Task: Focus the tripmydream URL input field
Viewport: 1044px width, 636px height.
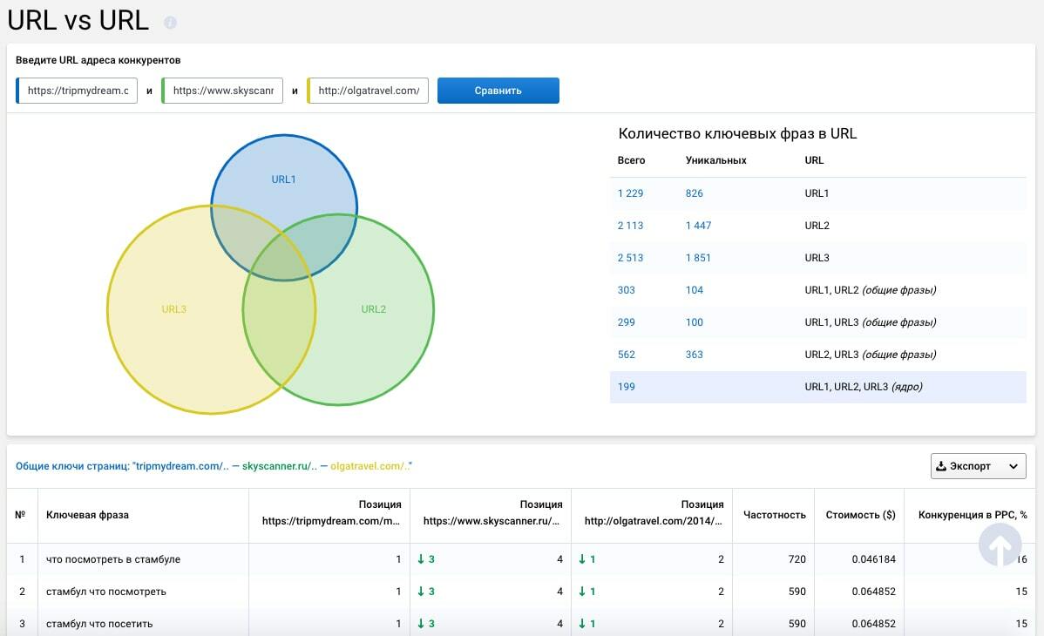Action: coord(78,91)
